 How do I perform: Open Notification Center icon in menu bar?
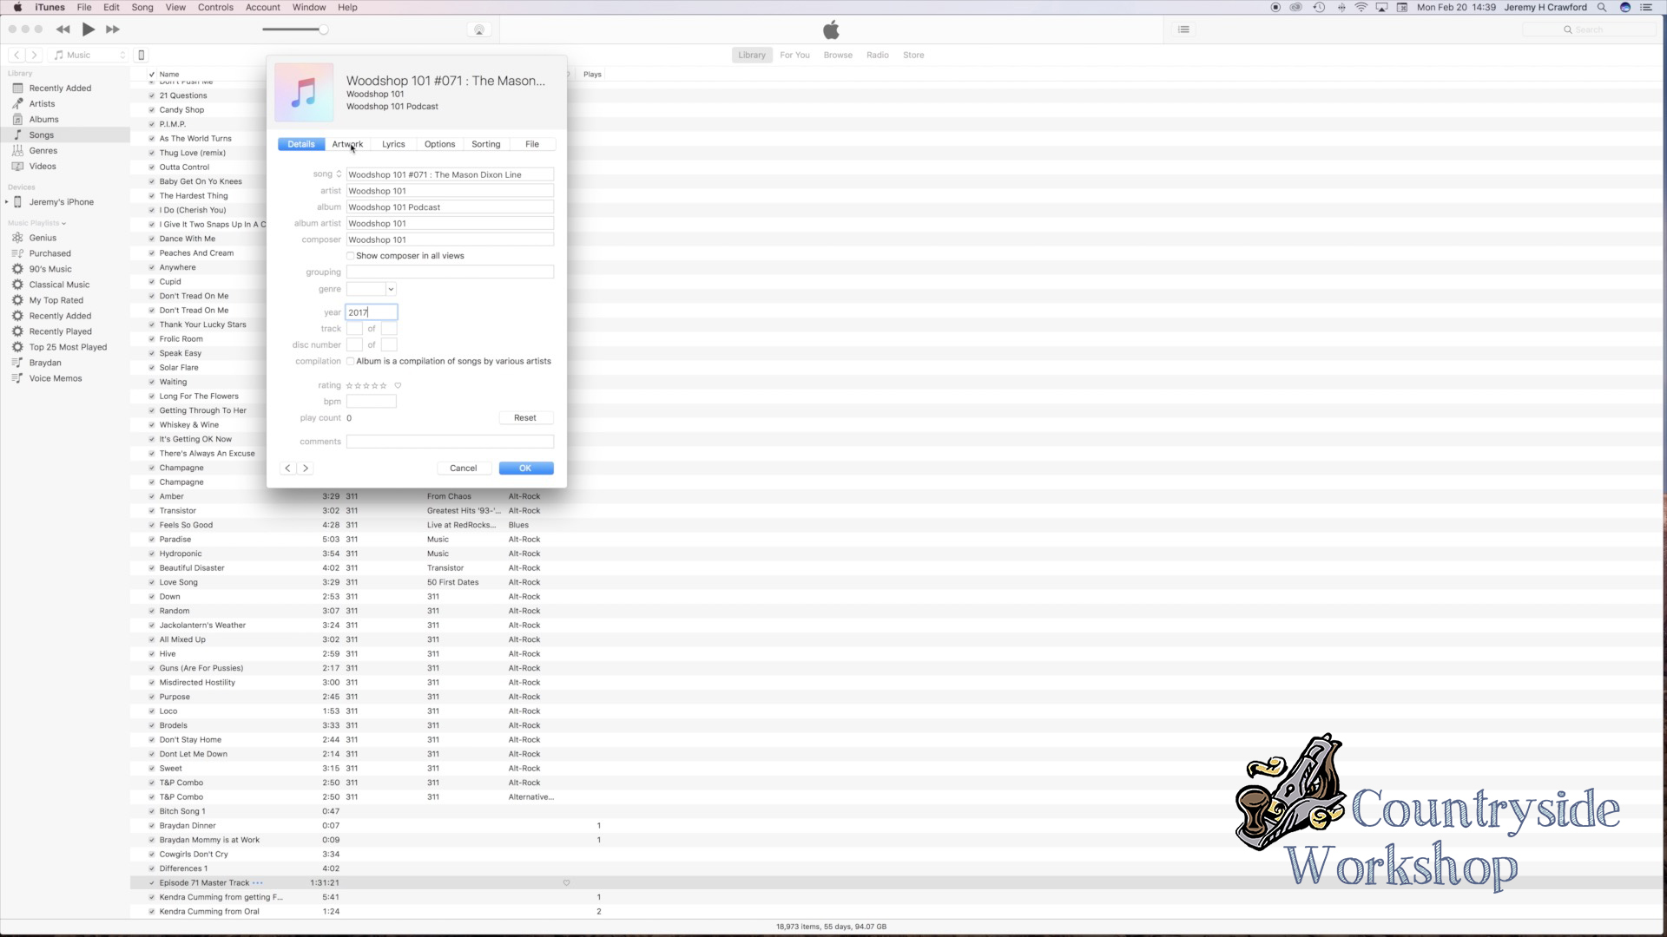(1646, 7)
